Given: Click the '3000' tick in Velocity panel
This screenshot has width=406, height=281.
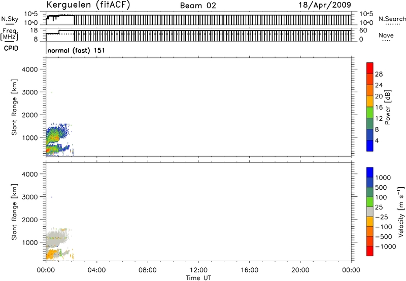Looking at the screenshot, I should coord(30,197).
